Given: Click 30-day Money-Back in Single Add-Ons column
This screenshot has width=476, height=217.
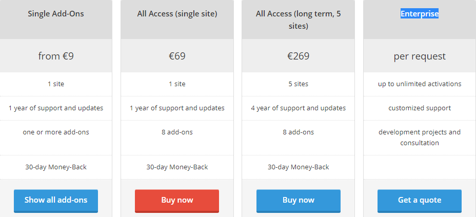Looking at the screenshot, I should pos(56,167).
